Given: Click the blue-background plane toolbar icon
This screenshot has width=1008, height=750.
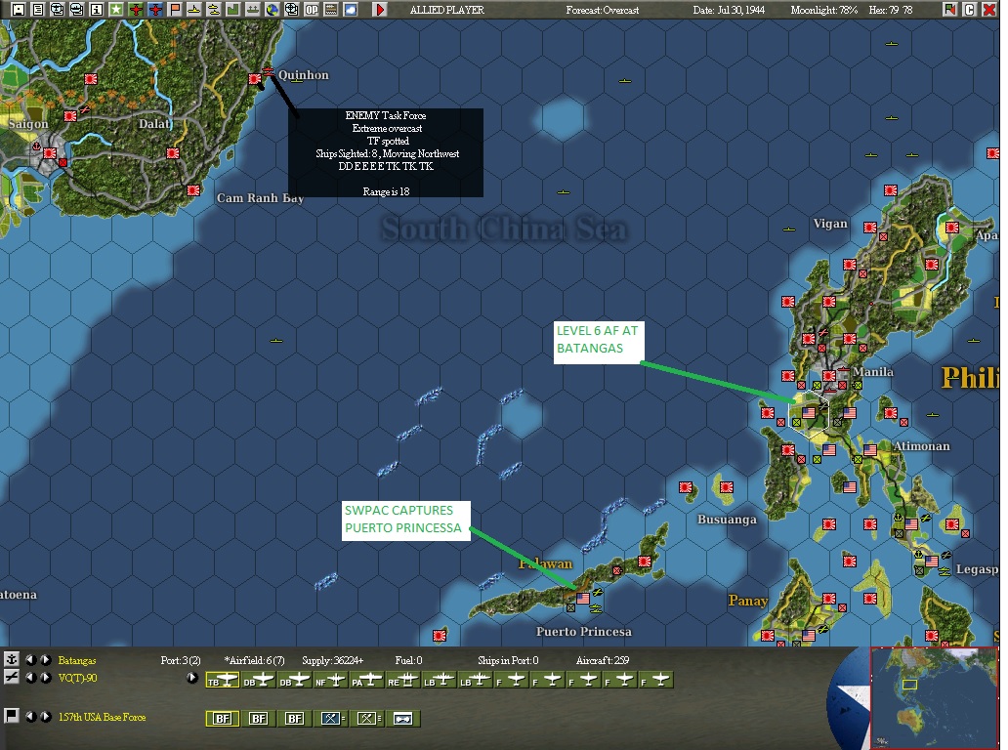Looking at the screenshot, I should coord(155,10).
